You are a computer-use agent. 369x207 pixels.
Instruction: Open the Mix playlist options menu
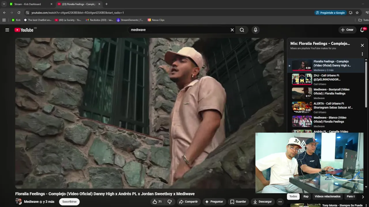(x=362, y=54)
